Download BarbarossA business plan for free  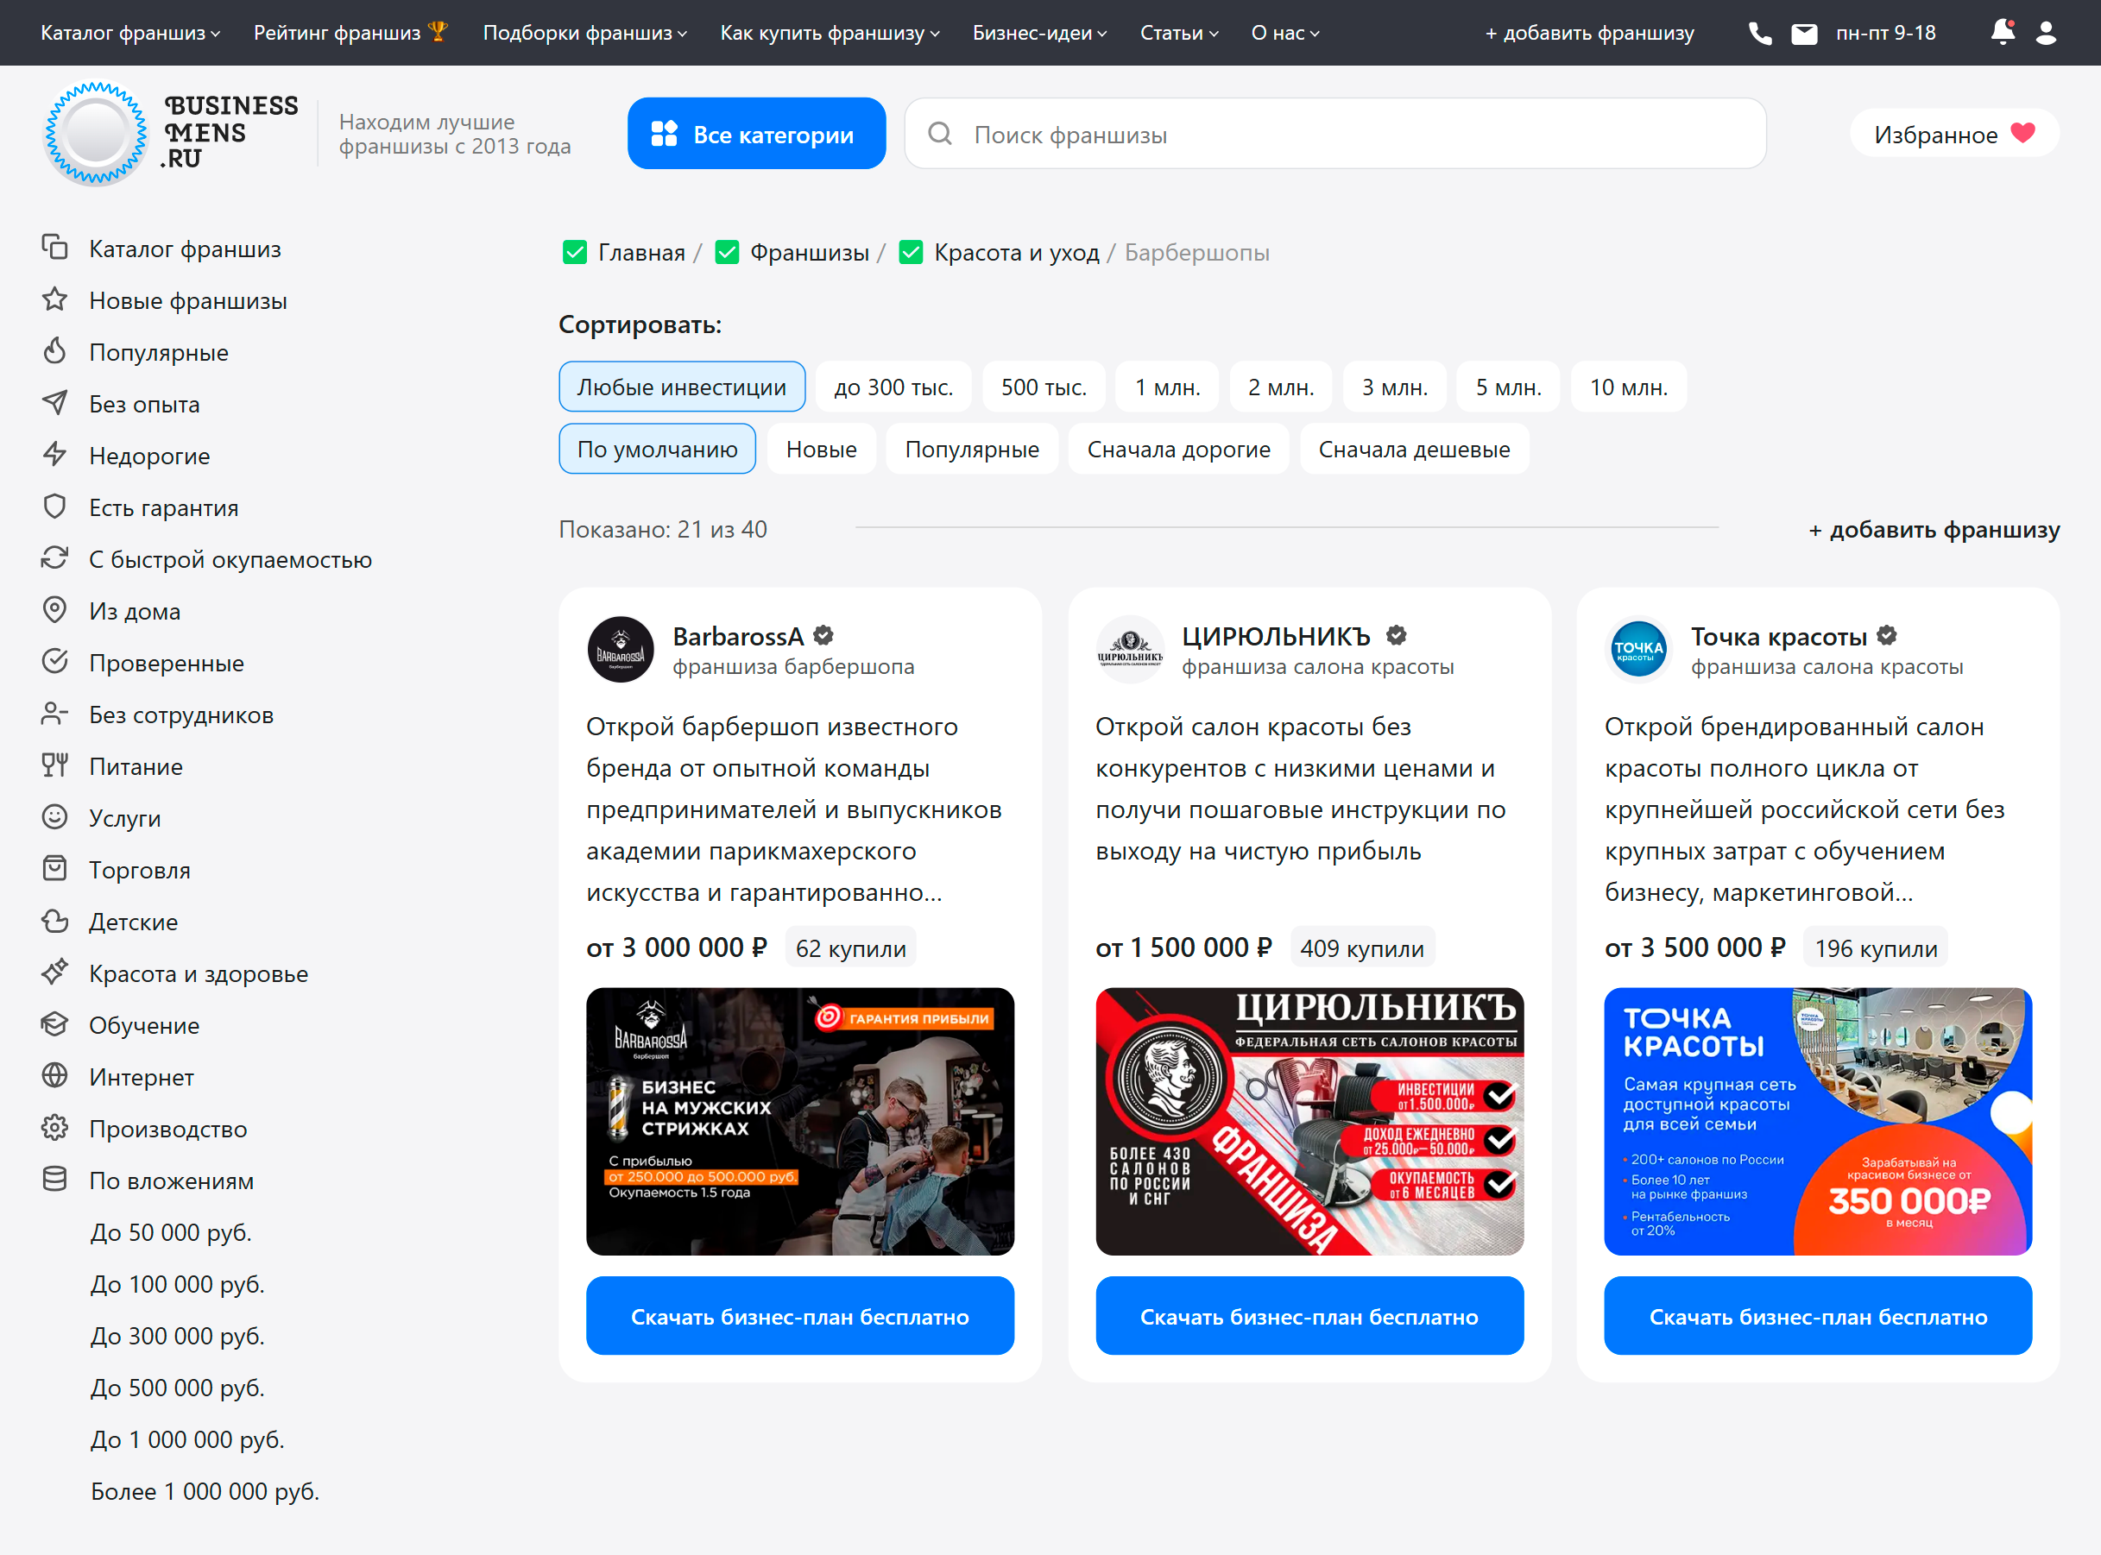(x=800, y=1316)
